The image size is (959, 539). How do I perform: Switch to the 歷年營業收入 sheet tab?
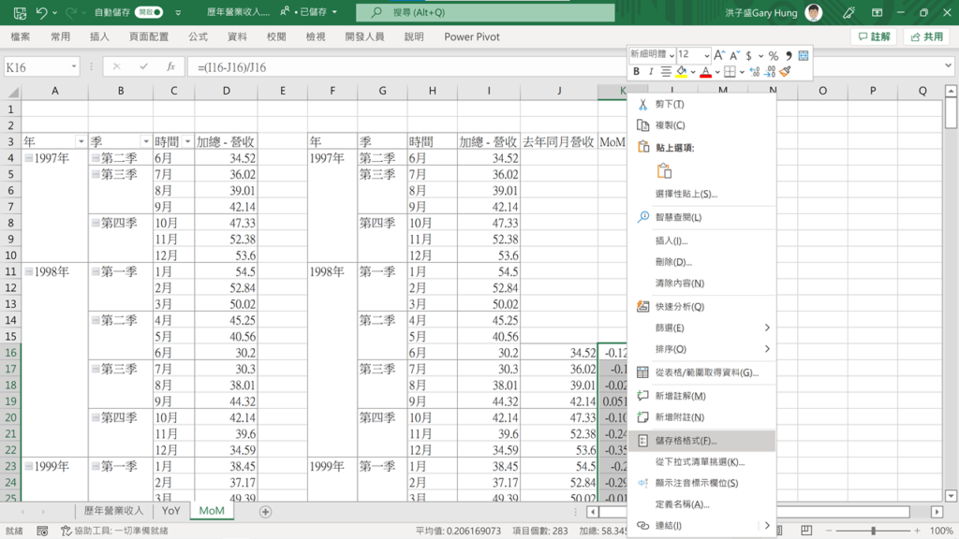(113, 511)
